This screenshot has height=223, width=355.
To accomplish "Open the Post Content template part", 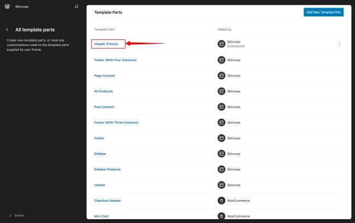I will (x=104, y=107).
